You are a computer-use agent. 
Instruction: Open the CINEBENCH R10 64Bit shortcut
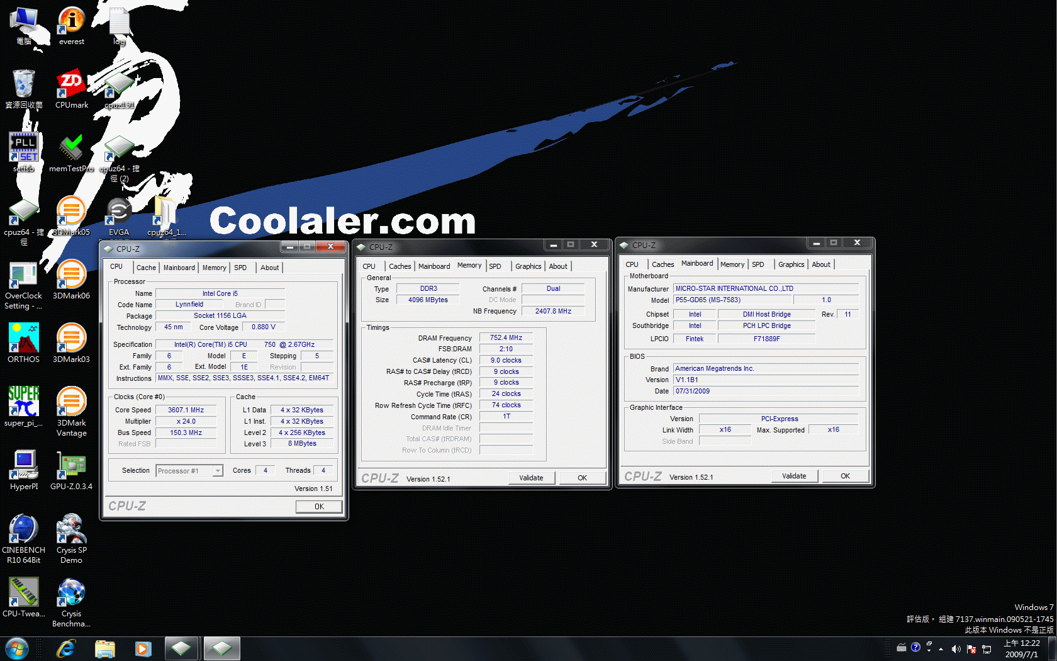click(24, 539)
